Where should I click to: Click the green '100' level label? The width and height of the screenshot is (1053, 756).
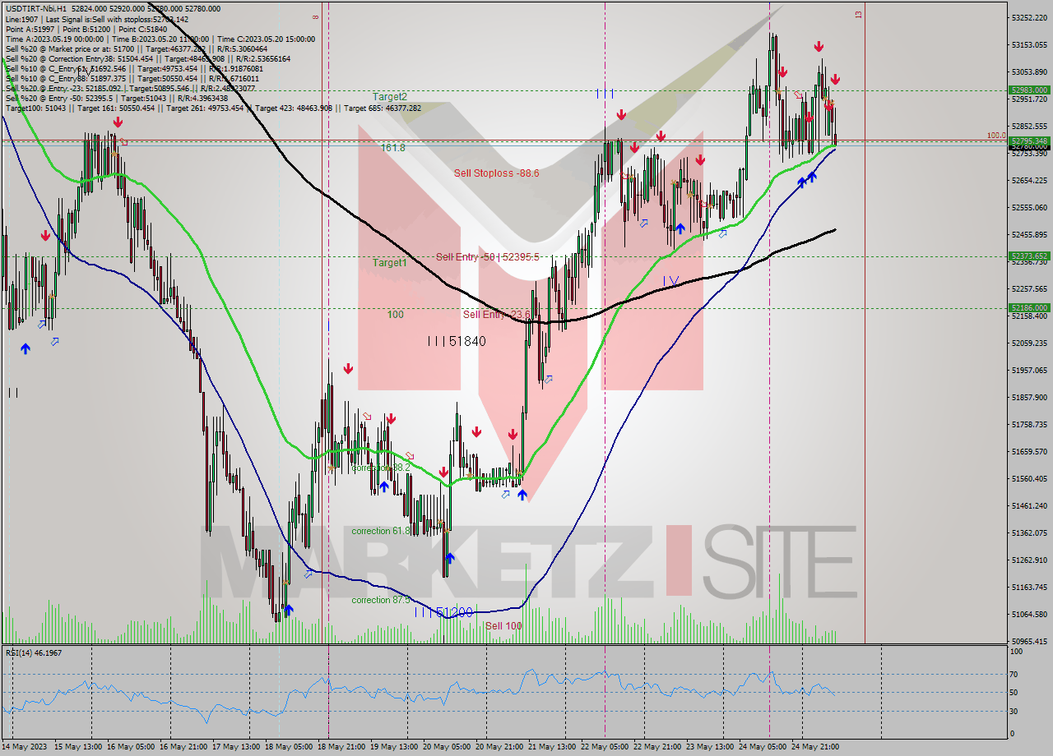pyautogui.click(x=395, y=315)
